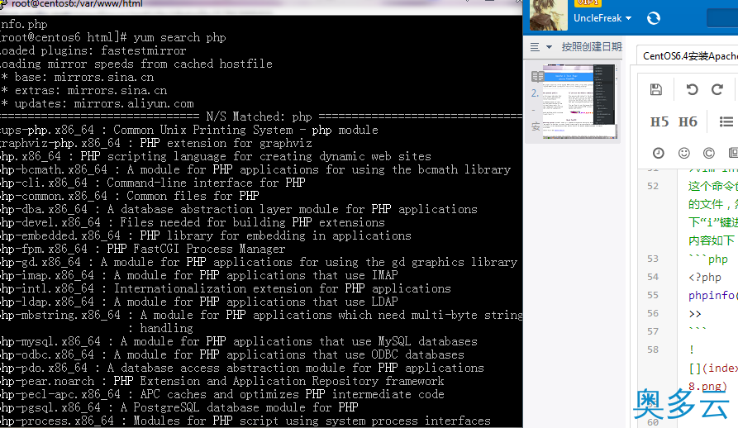Click the <?php line in editor

click(705, 278)
